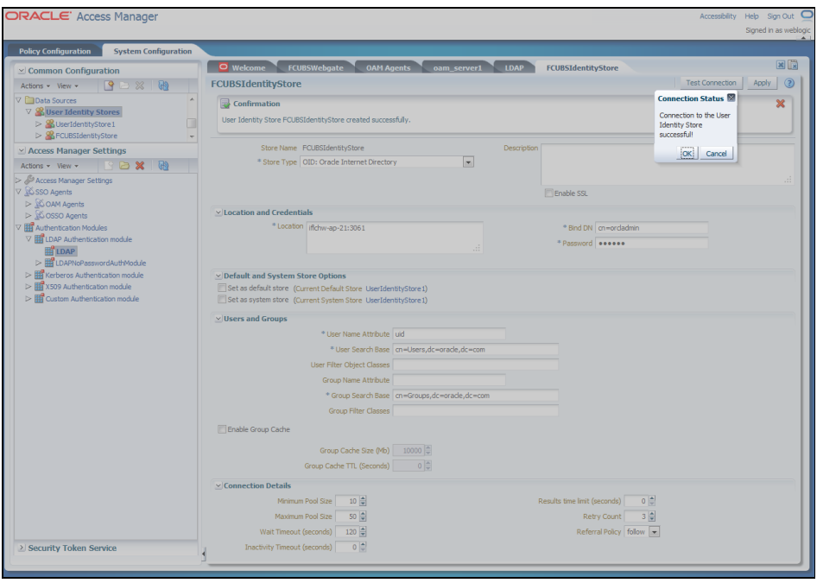
Task: Click the OAM Agents tree icon
Action: [x=40, y=204]
